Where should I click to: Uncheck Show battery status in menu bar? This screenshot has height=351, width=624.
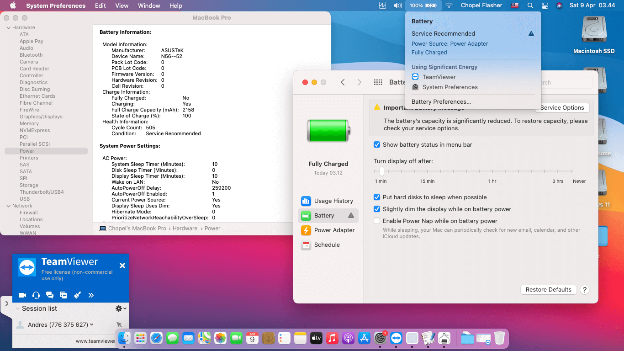pyautogui.click(x=377, y=144)
